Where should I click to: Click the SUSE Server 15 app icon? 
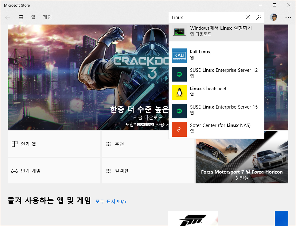[179, 111]
